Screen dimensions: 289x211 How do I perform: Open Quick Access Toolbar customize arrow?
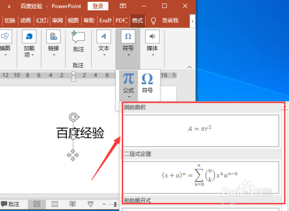click(9, 7)
